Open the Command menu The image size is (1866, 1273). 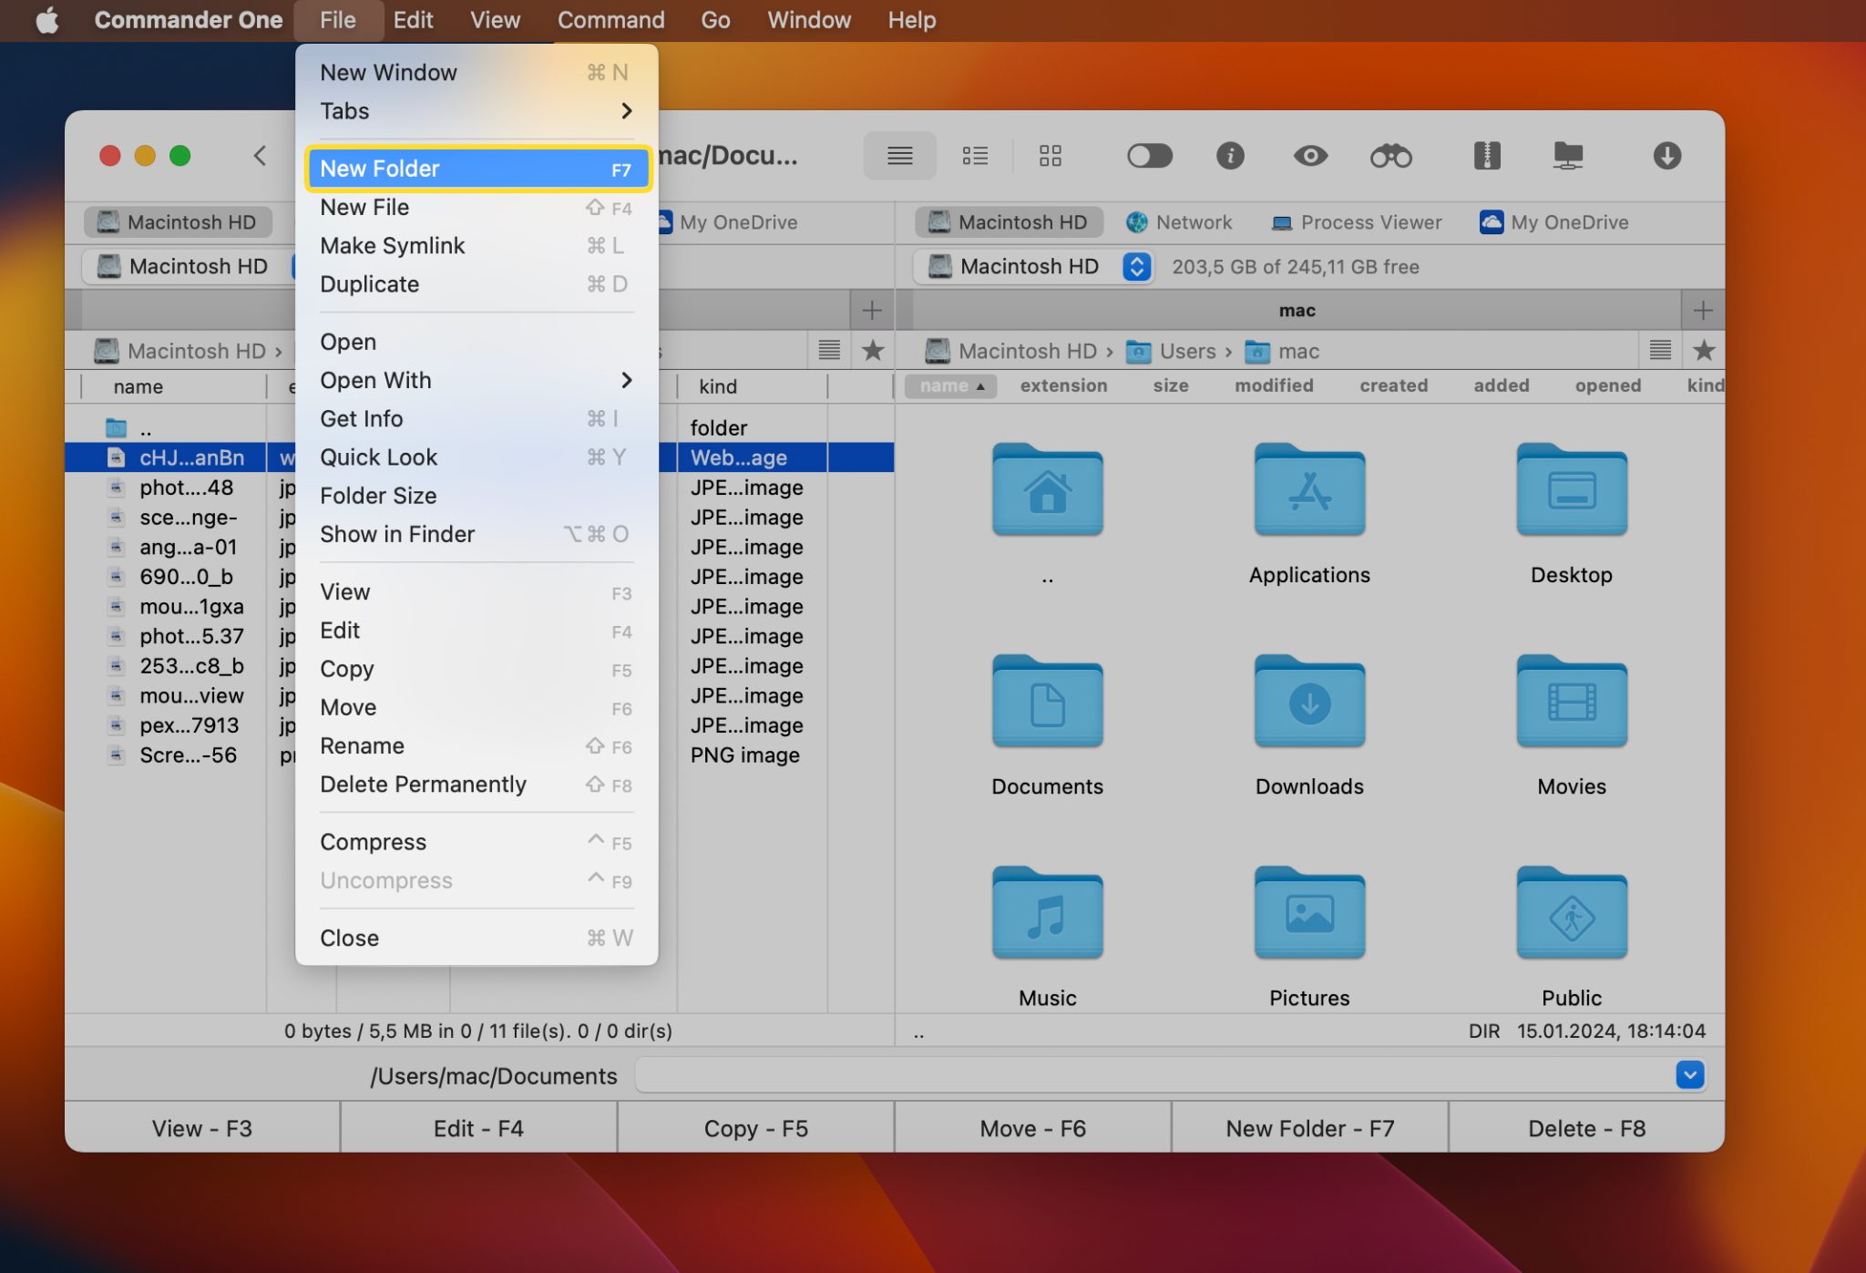point(610,19)
